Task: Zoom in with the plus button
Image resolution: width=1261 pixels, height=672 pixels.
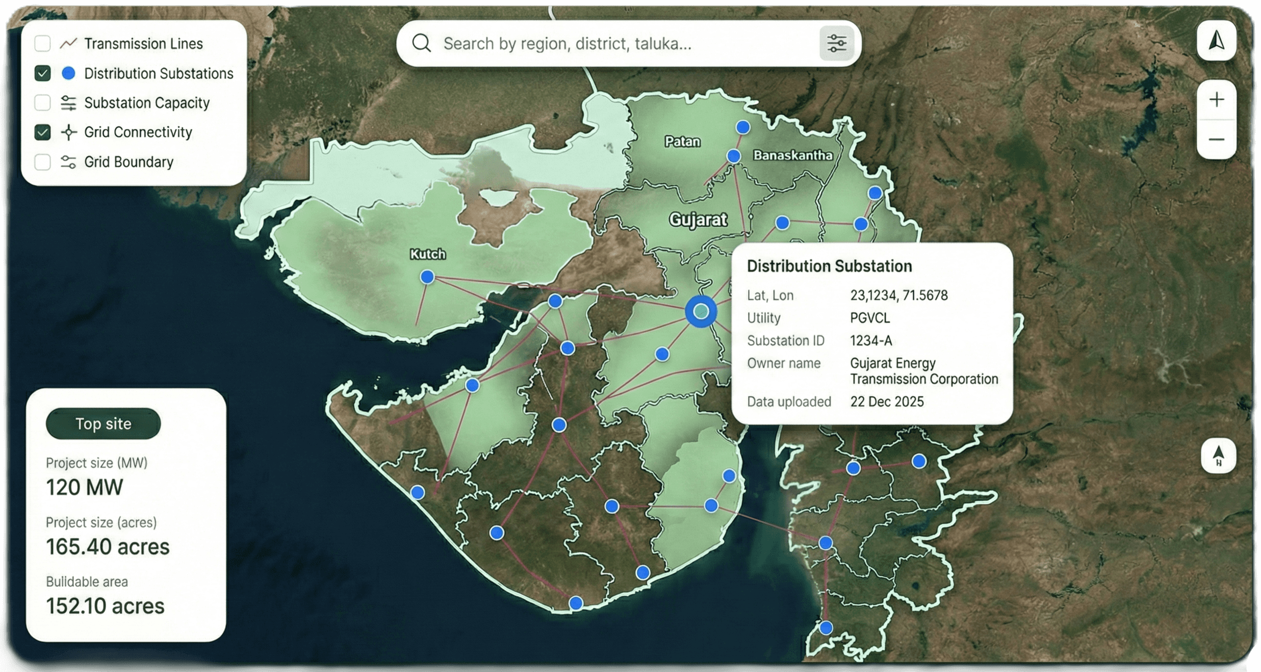Action: (x=1217, y=99)
